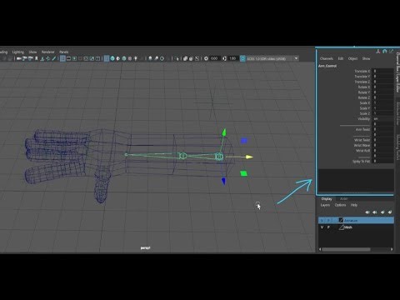Click the Exposure reset icon
This screenshot has width=400, height=300.
[x=206, y=58]
